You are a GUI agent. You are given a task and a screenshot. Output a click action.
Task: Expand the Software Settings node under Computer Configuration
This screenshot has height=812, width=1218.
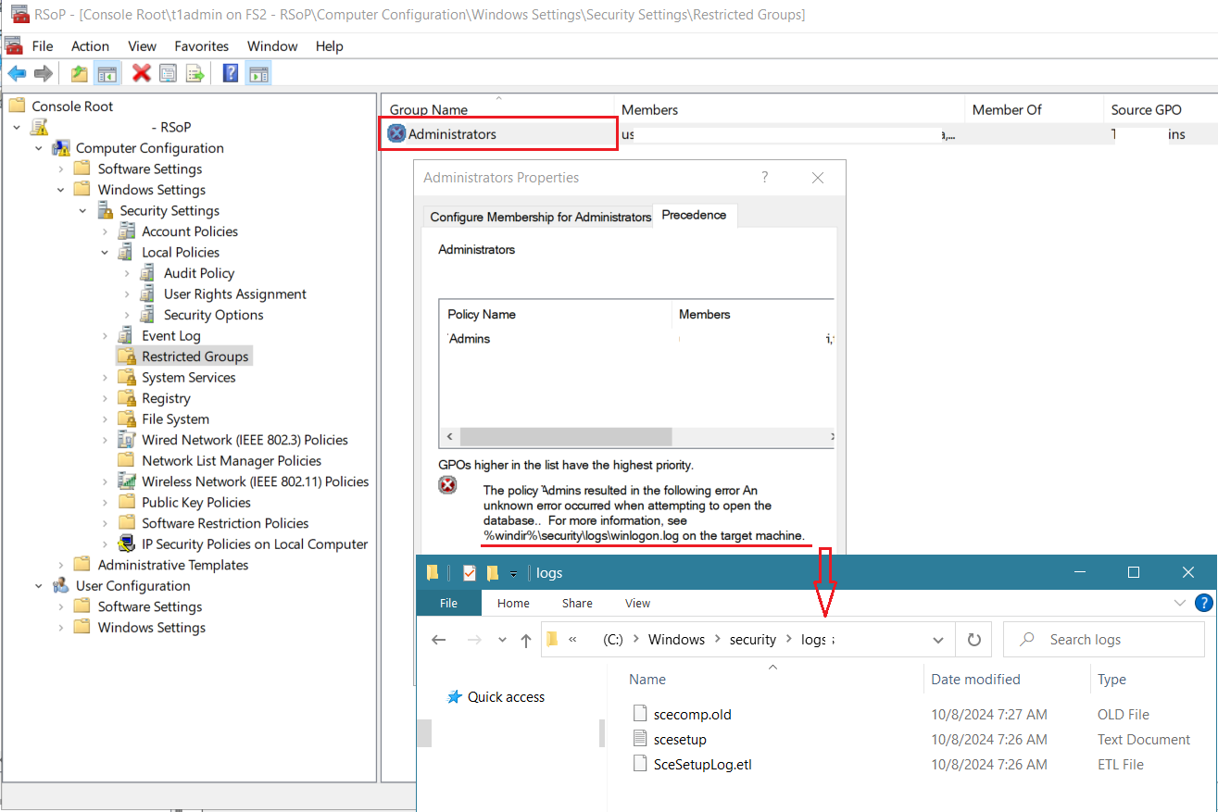click(61, 169)
